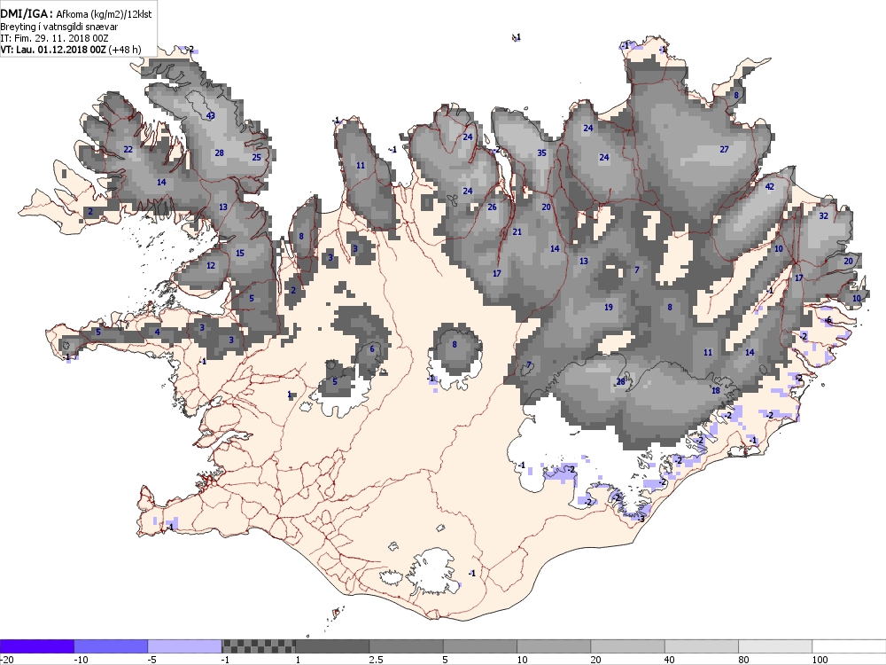Click the '100' legend label

click(x=820, y=660)
